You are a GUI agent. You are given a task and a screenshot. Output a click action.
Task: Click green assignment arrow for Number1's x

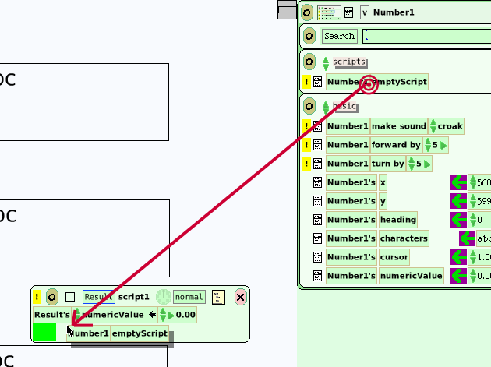459,182
